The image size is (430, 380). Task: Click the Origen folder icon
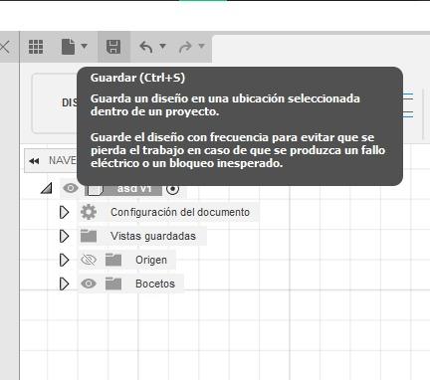[113, 260]
